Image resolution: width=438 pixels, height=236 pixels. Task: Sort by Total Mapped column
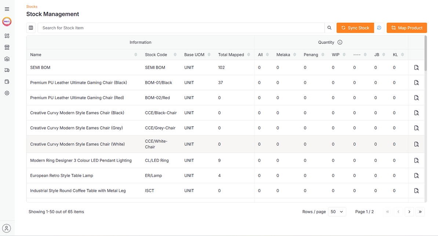pos(249,55)
